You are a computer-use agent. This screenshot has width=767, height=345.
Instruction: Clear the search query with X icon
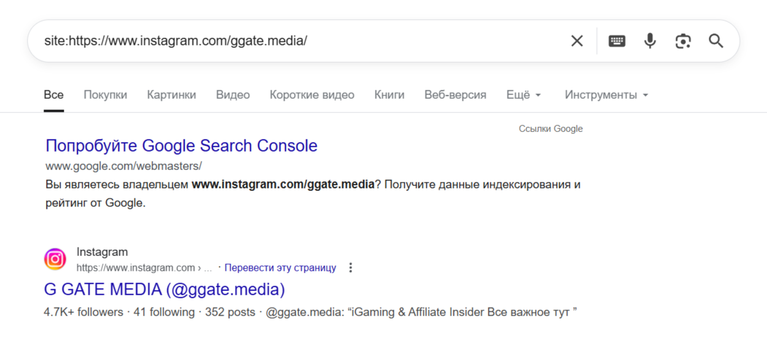pos(577,41)
